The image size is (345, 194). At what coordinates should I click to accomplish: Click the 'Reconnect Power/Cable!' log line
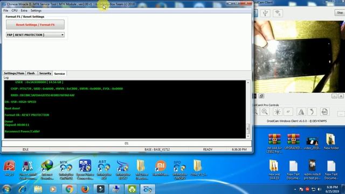[22, 131]
